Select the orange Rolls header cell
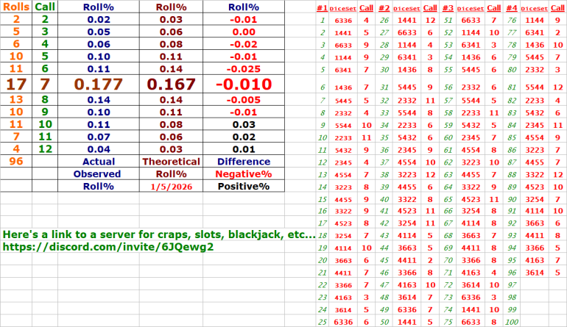This screenshot has width=567, height=327. [16, 6]
